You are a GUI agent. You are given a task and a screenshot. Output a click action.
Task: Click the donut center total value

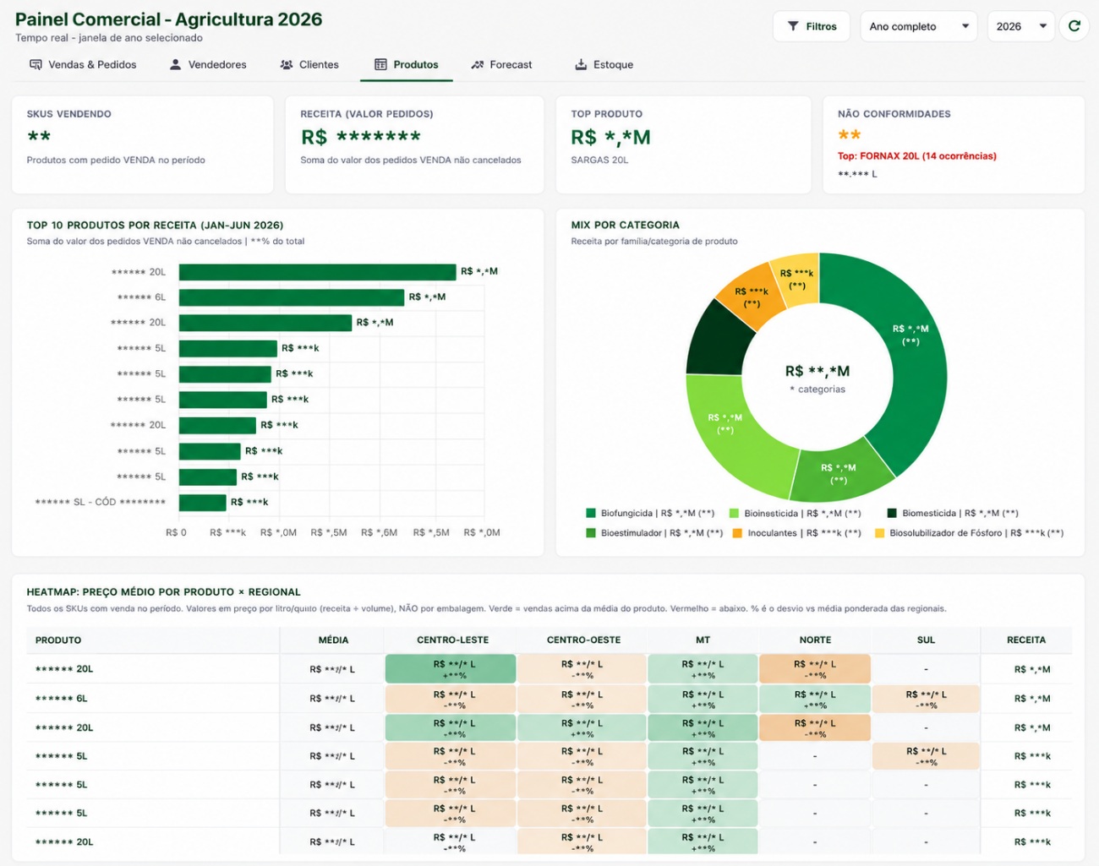click(x=817, y=372)
